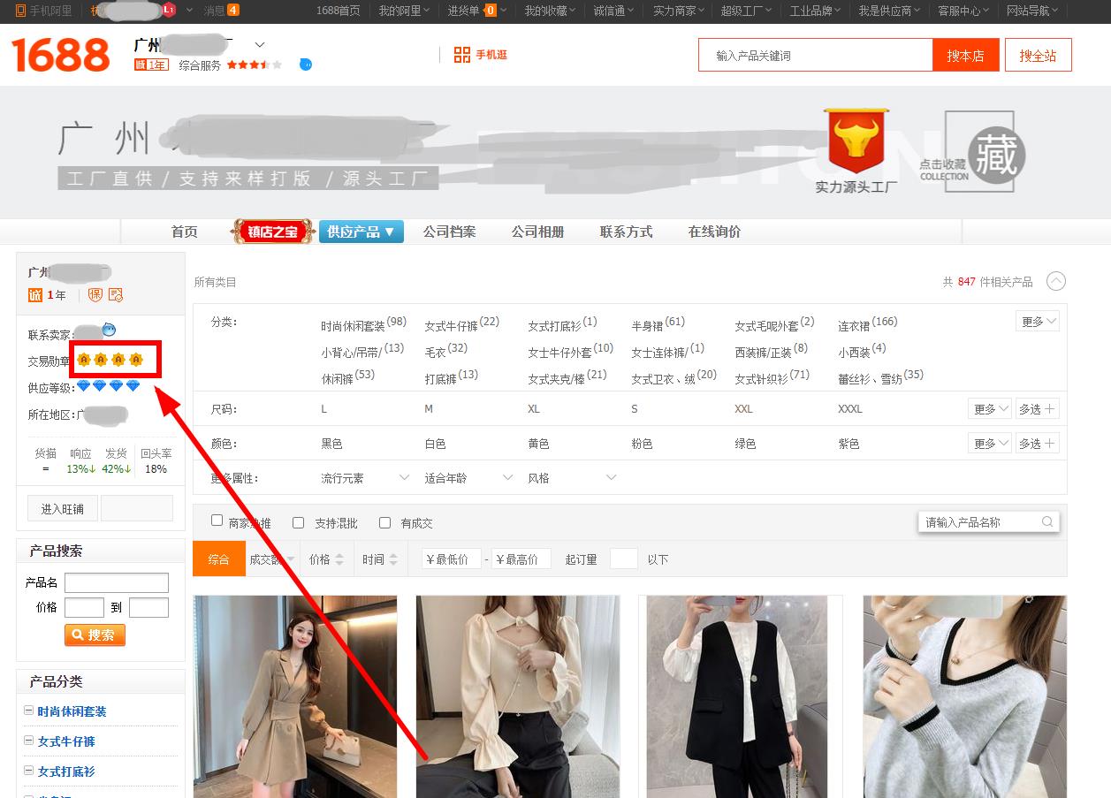Click the magnifier icon in product name box
This screenshot has width=1111, height=798.
click(1046, 522)
